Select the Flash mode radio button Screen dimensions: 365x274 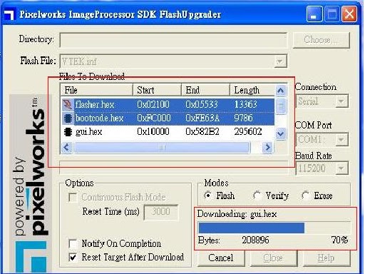pos(207,196)
